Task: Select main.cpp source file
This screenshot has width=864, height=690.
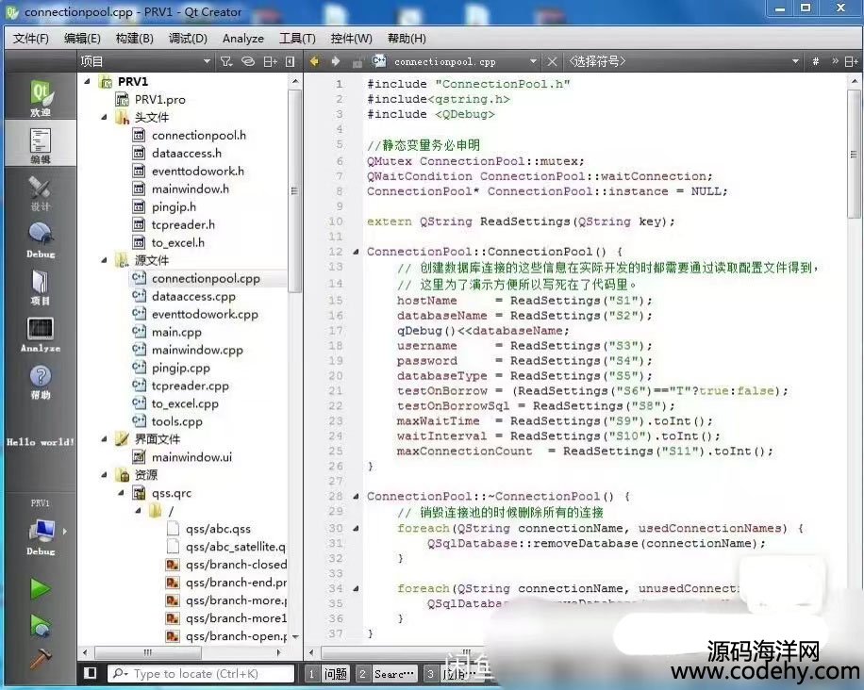Action: click(176, 332)
